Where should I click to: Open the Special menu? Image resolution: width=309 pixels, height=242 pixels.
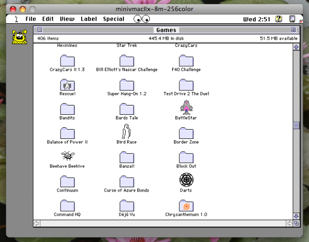[x=114, y=19]
